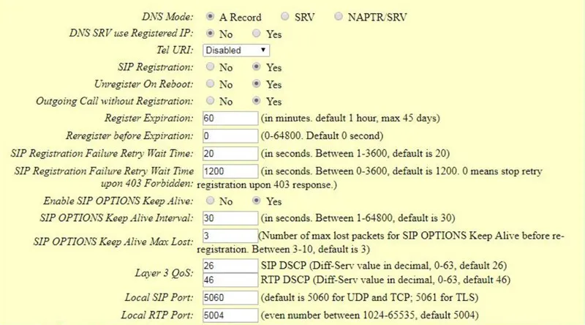
Task: Set DNS SRV use Registered IP to No
Action: [x=211, y=33]
